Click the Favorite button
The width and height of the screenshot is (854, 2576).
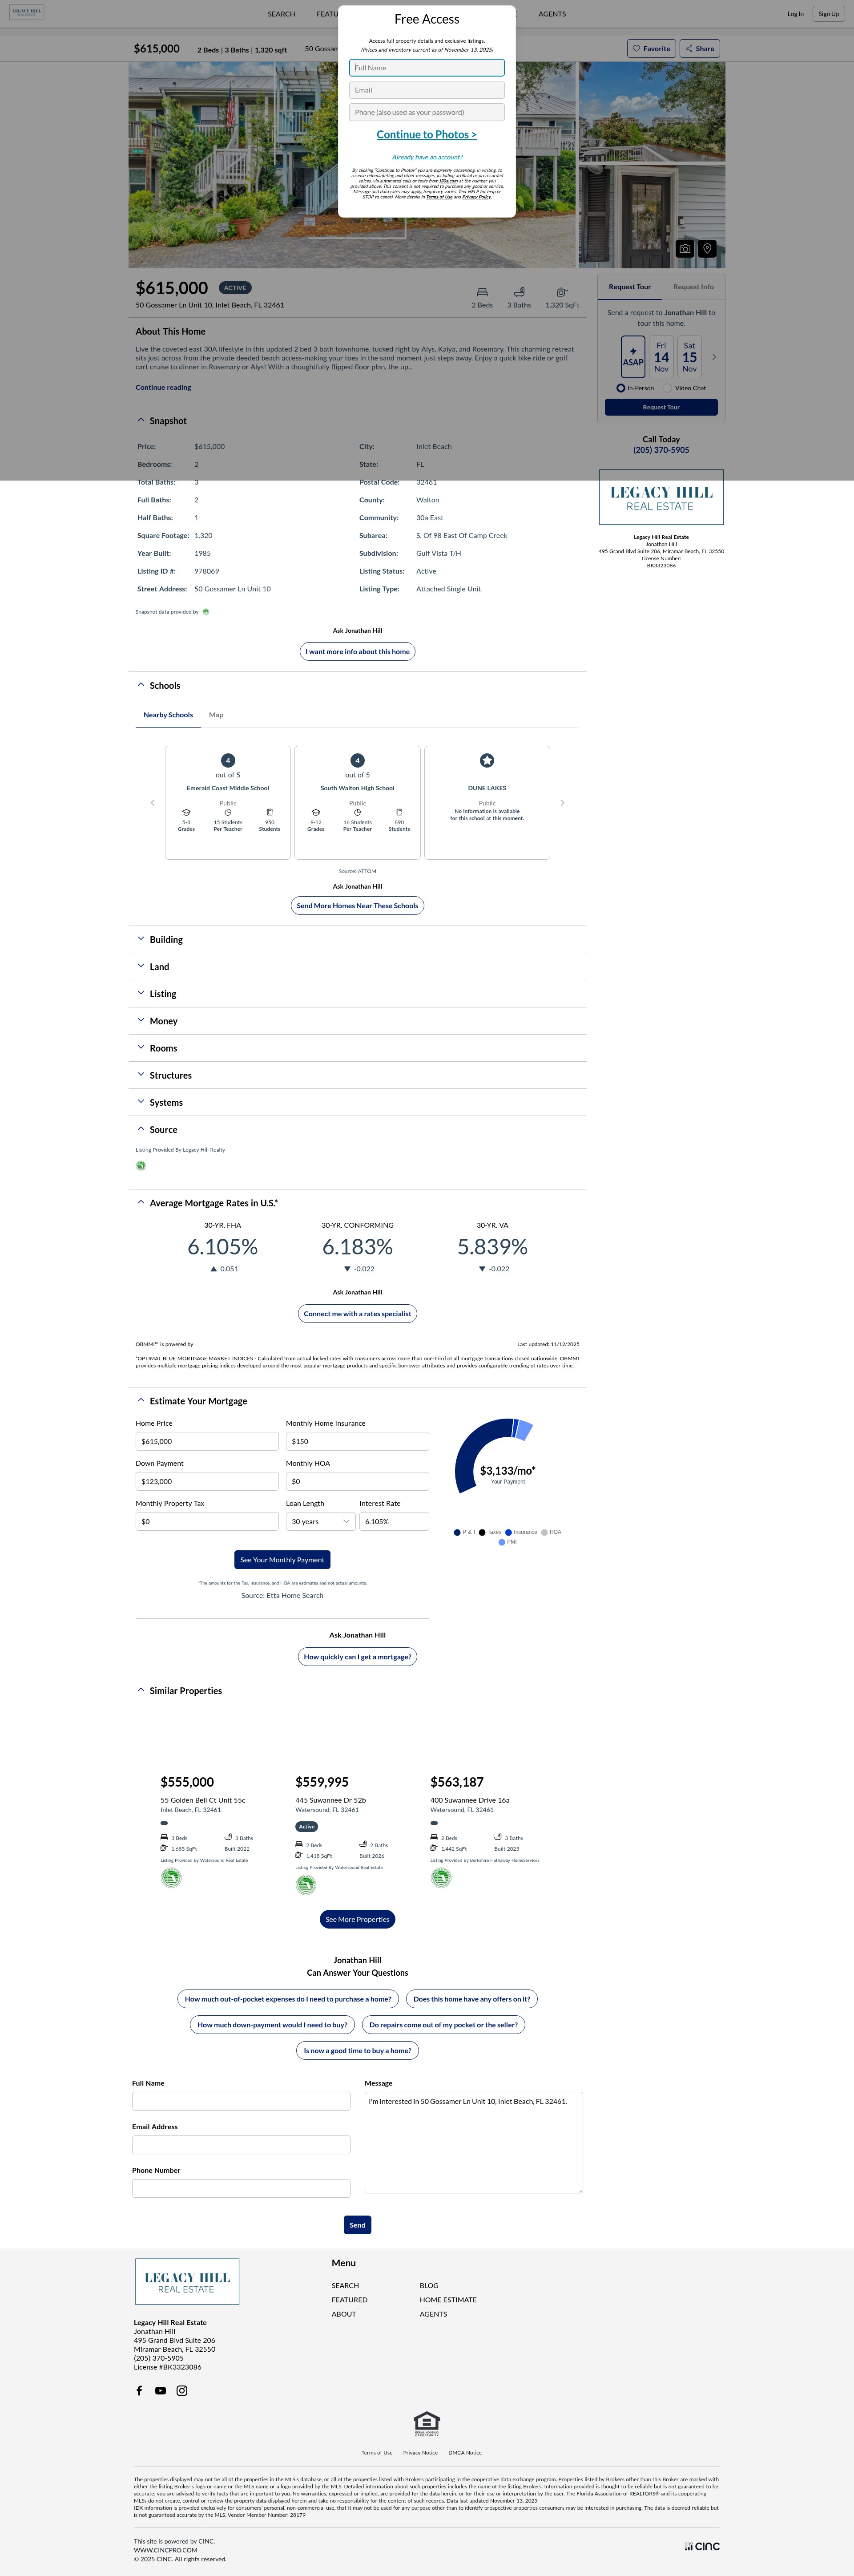tap(651, 48)
